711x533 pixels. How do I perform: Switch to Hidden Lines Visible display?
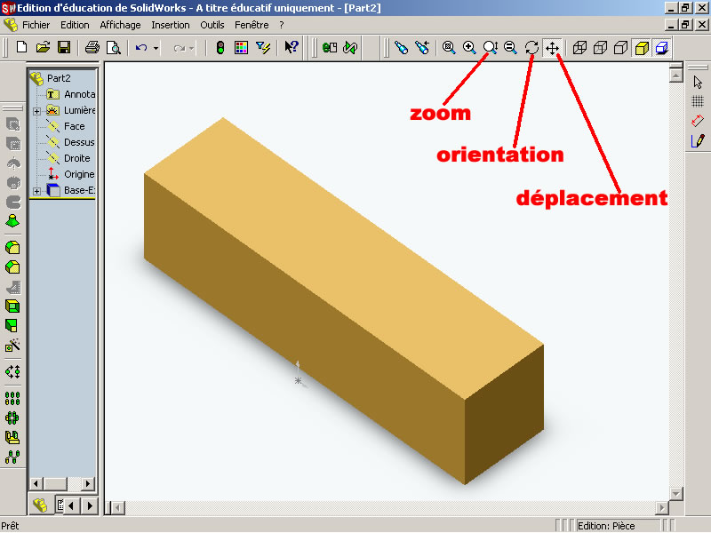(601, 48)
